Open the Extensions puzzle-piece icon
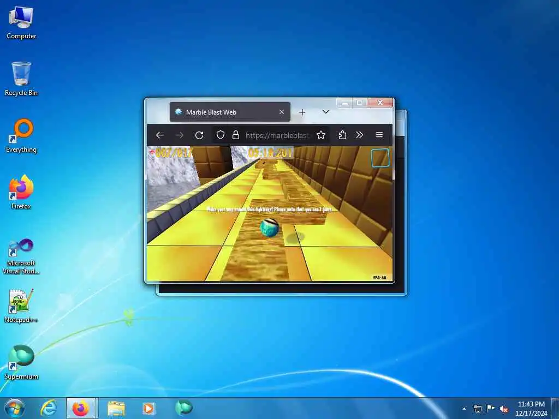Screen dimensions: 559x419 (x=342, y=135)
